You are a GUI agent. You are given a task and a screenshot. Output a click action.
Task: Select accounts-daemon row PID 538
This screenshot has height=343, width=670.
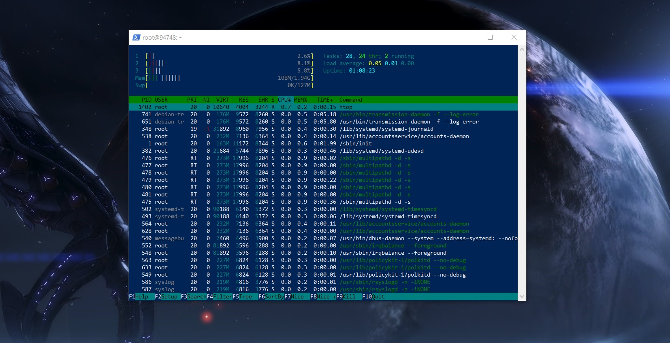(323, 136)
